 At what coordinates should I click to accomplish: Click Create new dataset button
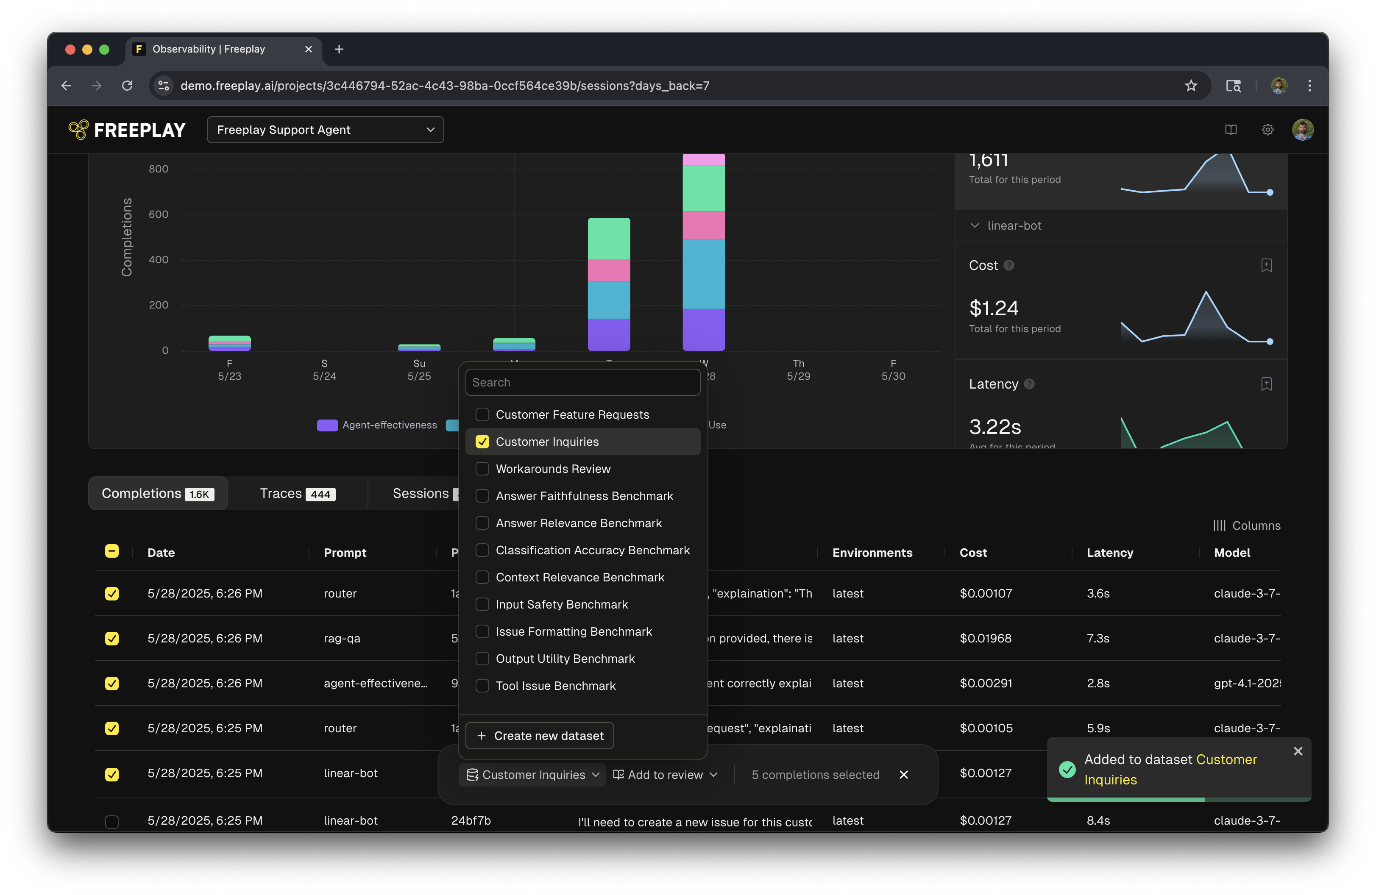pyautogui.click(x=539, y=736)
